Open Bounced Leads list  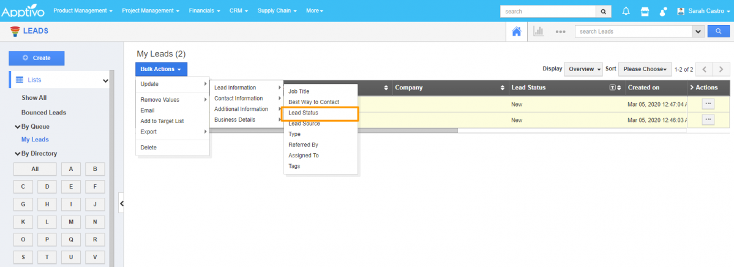[43, 113]
